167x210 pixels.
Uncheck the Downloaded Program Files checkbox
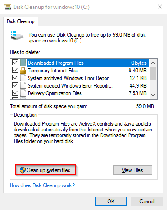[x=15, y=63]
